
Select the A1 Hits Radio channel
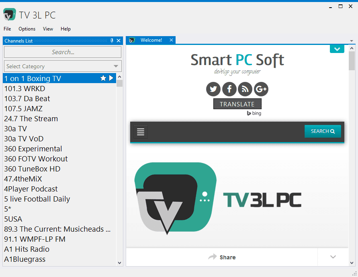[59, 249]
